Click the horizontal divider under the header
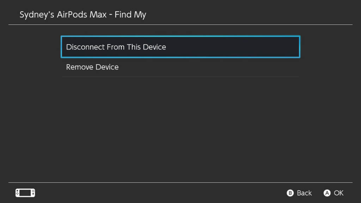Viewport: 361px width, 203px height. 180,25
